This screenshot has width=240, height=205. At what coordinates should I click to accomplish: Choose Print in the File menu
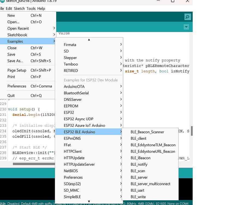(x=27, y=77)
